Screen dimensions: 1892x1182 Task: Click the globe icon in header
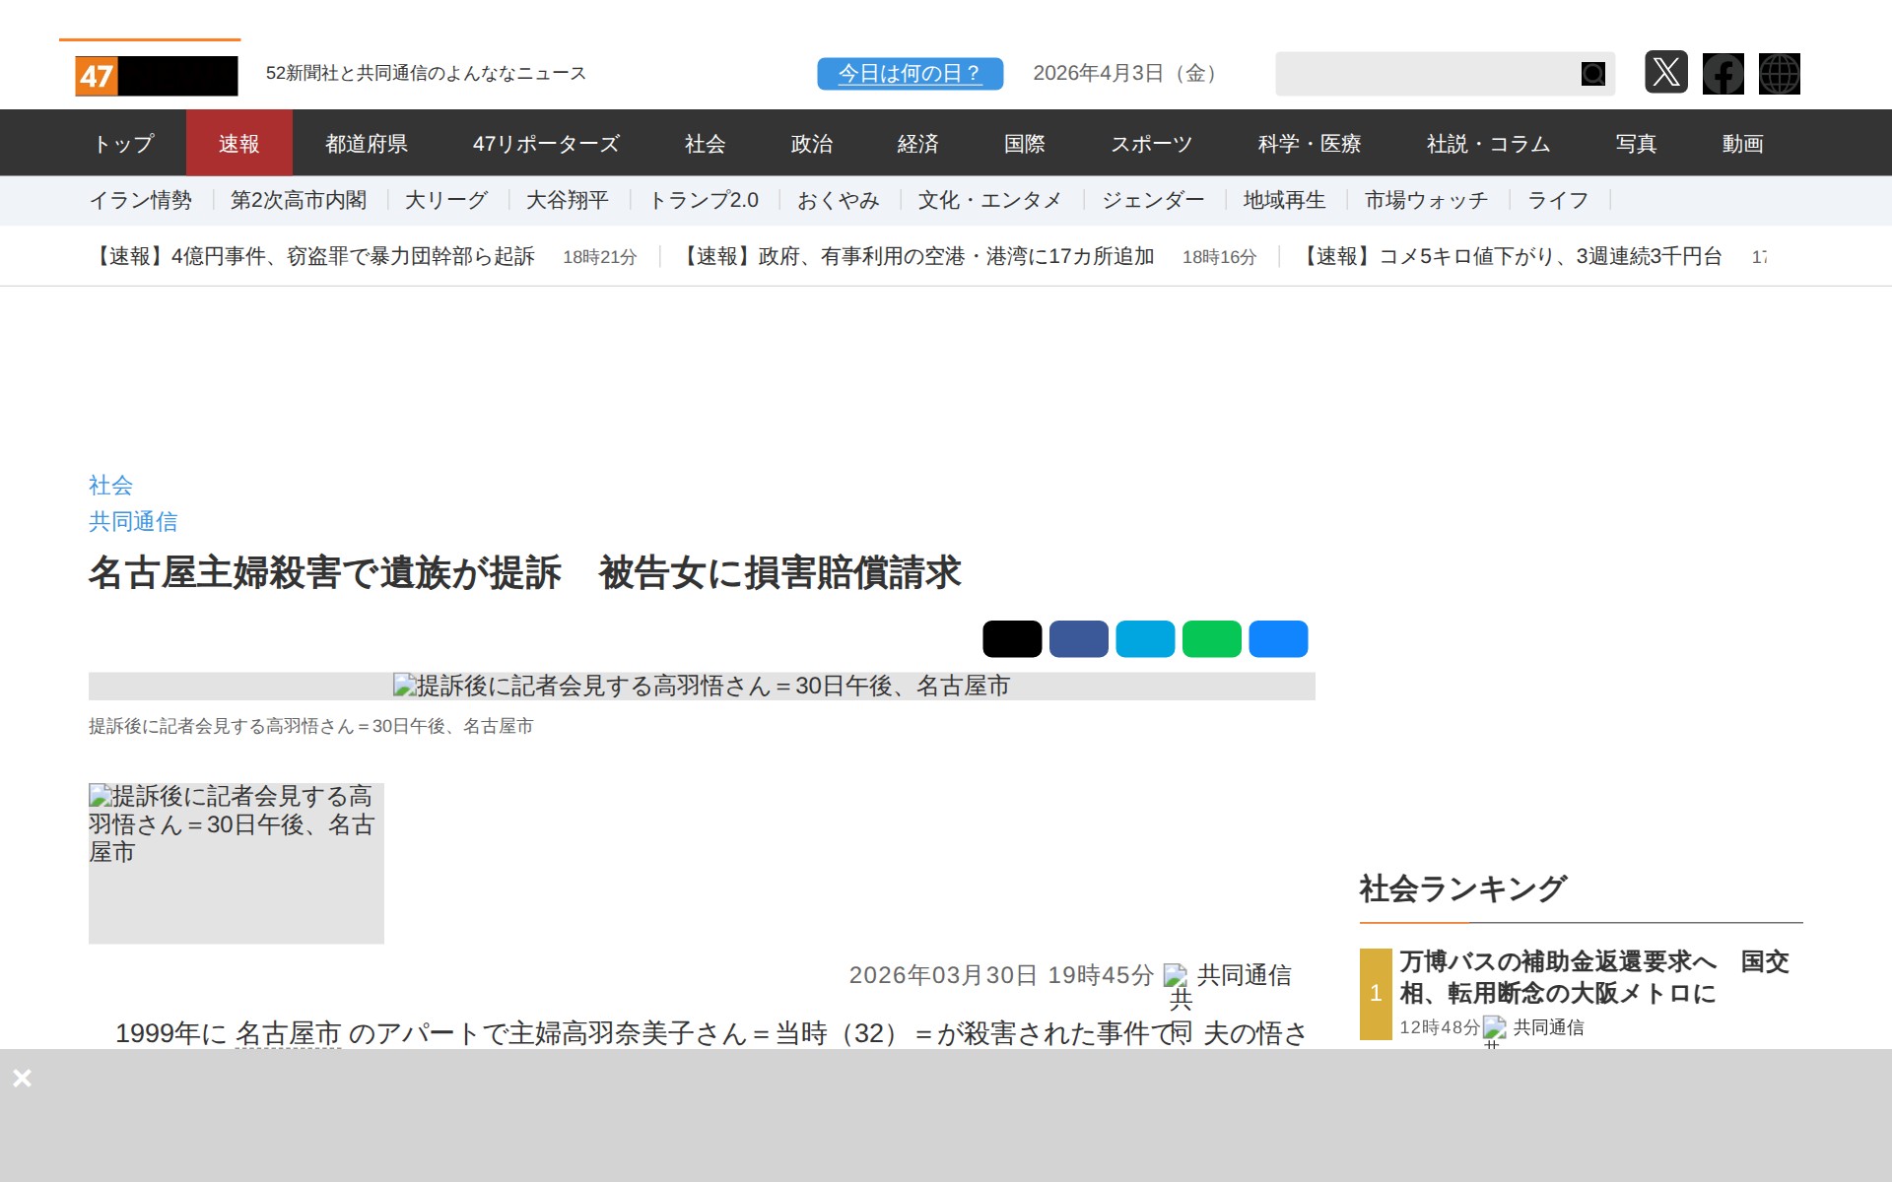1779,73
